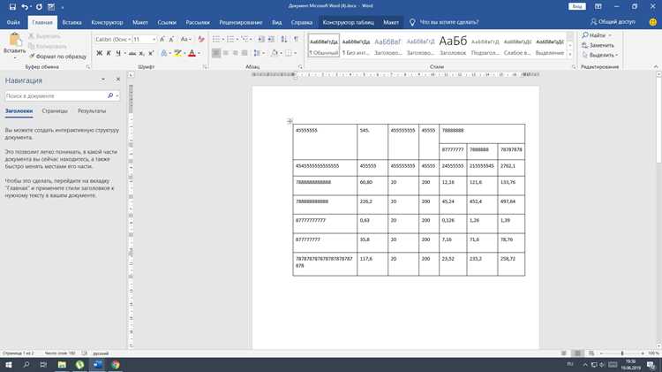The image size is (662, 372).
Task: Toggle Italic formatting button
Action: [109, 53]
